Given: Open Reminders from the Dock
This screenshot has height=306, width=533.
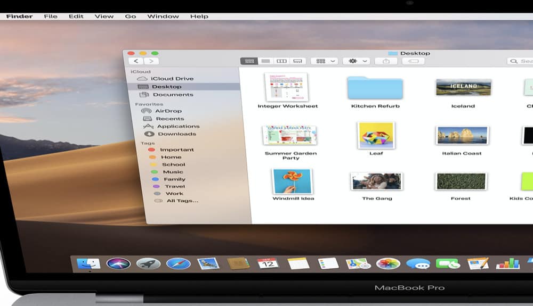Looking at the screenshot, I should pos(328,263).
